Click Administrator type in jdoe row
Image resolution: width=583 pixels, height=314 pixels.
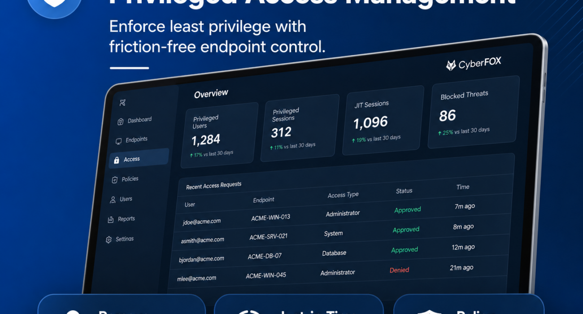point(343,214)
